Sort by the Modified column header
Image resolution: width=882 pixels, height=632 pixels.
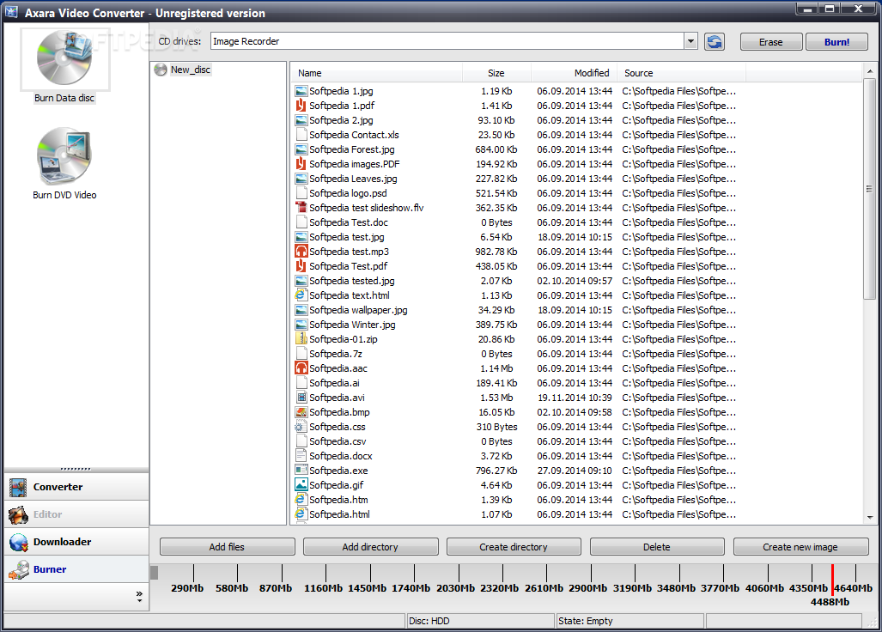click(x=574, y=73)
